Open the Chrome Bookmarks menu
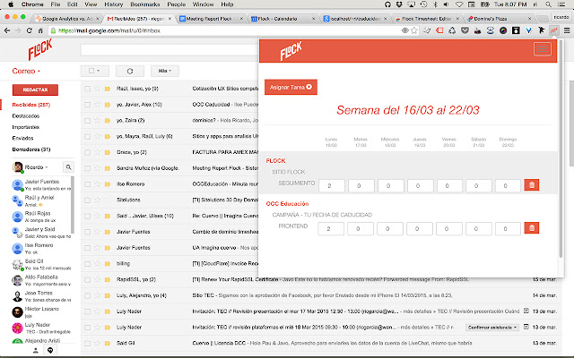 [x=145, y=4]
